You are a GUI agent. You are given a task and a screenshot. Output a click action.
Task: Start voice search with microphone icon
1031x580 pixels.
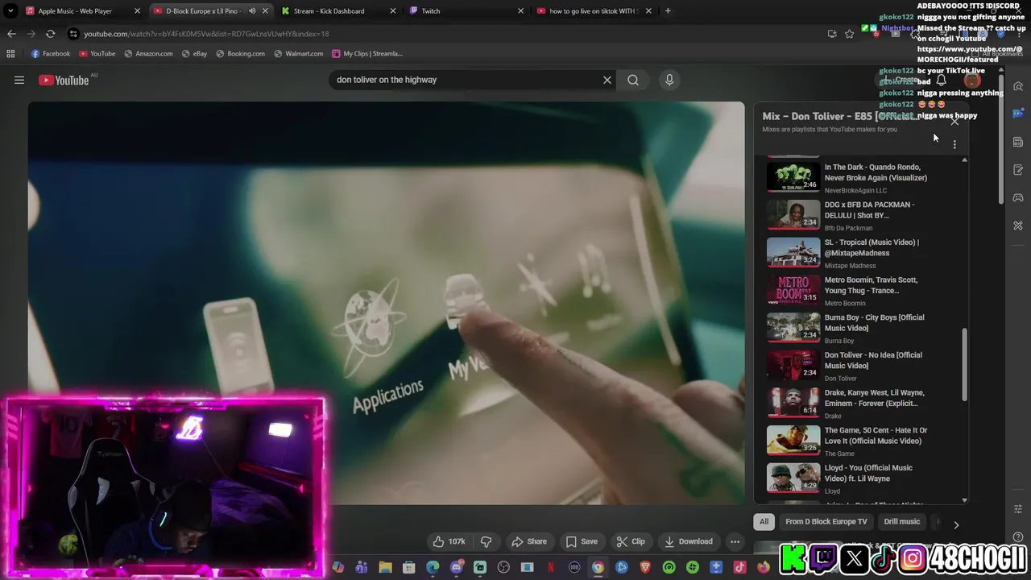tap(669, 80)
